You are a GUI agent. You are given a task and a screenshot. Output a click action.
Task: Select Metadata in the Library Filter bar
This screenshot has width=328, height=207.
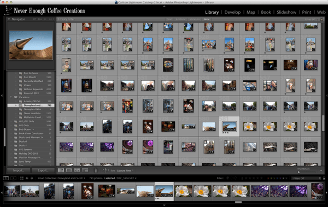point(194,19)
